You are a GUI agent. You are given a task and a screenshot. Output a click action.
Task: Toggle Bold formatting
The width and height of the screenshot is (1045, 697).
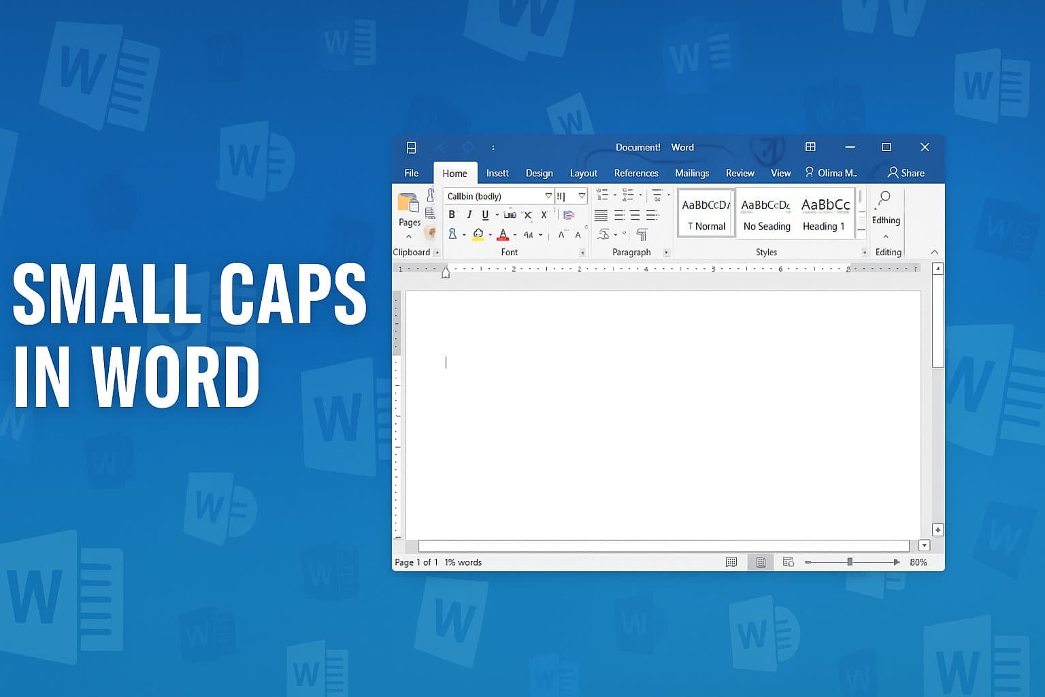tap(452, 215)
